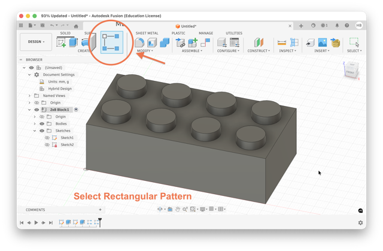Click the New Component icon
Viewport: 383px width, 251px height.
(193, 43)
